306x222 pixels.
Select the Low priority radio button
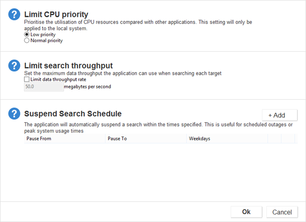27,35
